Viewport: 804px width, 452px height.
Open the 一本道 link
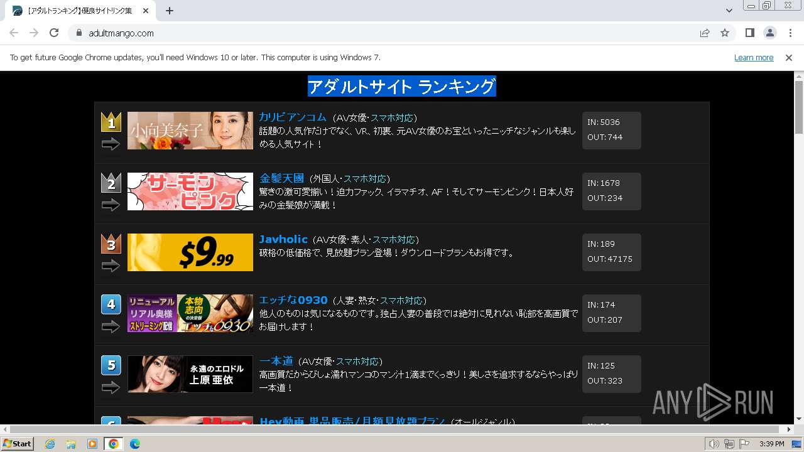[276, 361]
